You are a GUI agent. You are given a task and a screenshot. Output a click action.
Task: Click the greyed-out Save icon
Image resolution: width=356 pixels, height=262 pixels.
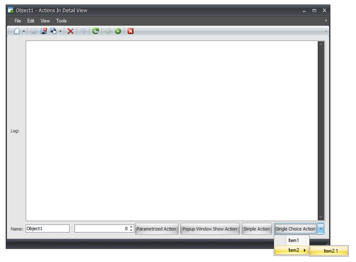34,31
